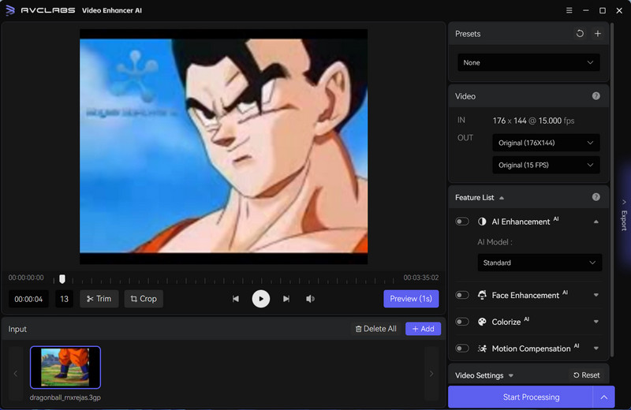Expand the Face Enhancement options

click(596, 295)
